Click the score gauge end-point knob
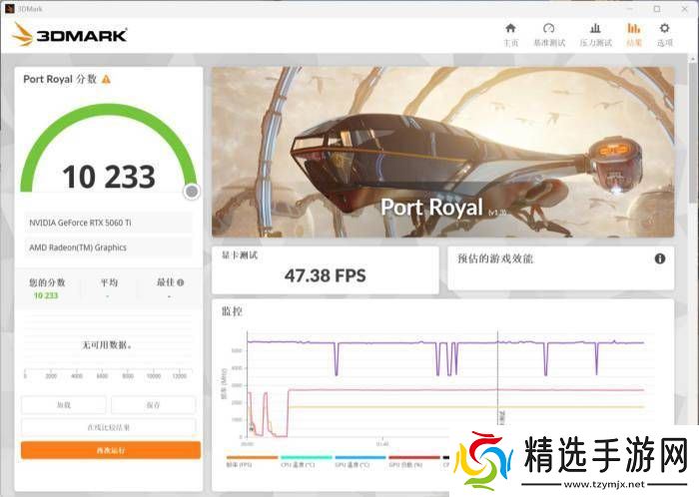 [x=191, y=191]
